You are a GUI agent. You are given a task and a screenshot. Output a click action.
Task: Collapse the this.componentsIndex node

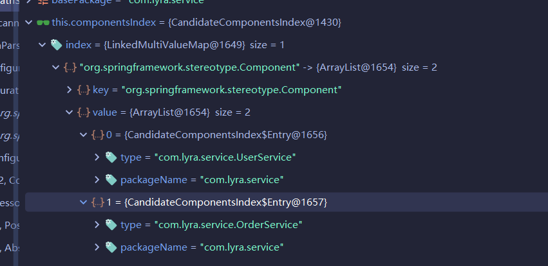[x=28, y=22]
